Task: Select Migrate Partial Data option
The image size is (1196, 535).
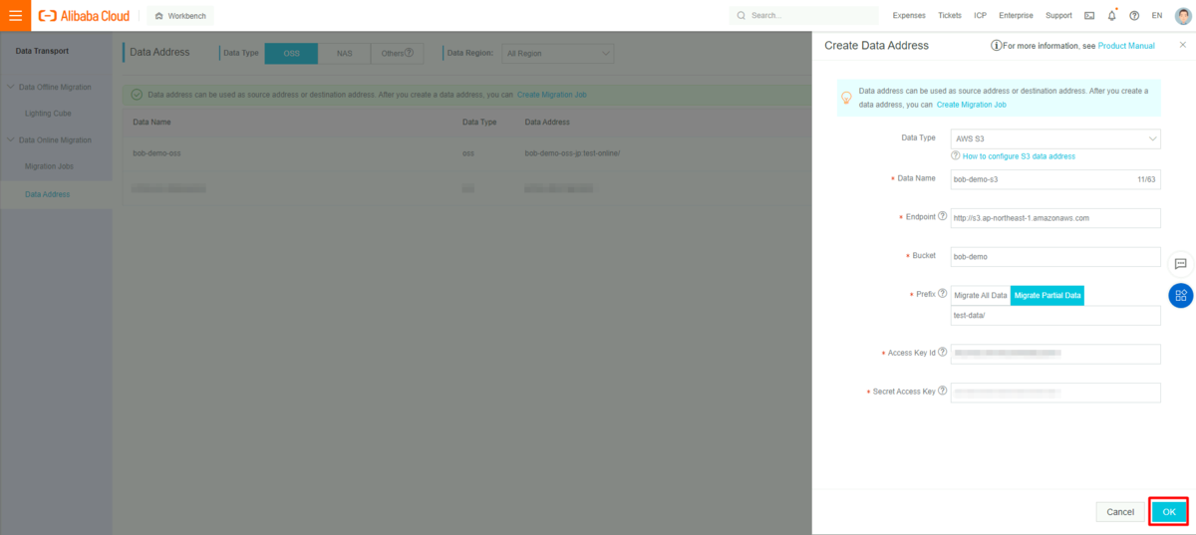Action: pos(1047,296)
